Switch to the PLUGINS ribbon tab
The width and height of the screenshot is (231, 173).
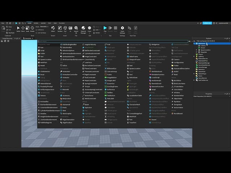tap(62, 23)
